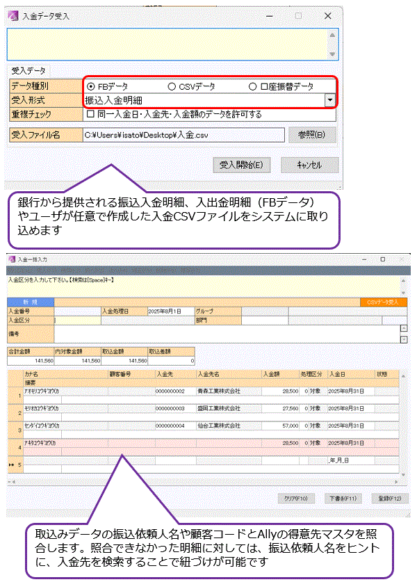Minimize the 入金一括入力 window
The image size is (417, 582).
pos(364,259)
